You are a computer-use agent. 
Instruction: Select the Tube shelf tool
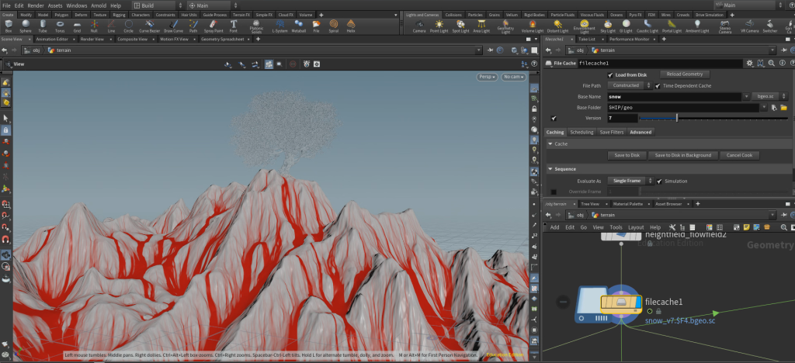(43, 26)
